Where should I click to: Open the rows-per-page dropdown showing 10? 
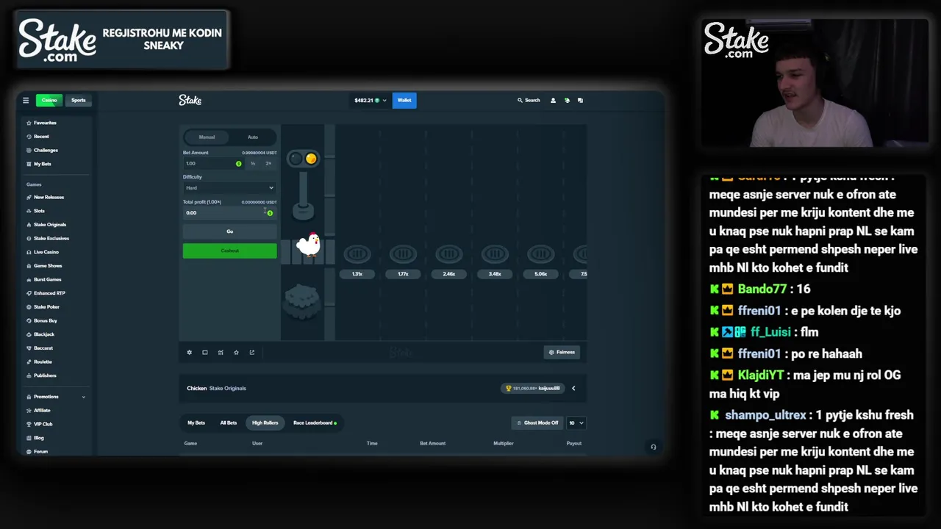pyautogui.click(x=576, y=422)
